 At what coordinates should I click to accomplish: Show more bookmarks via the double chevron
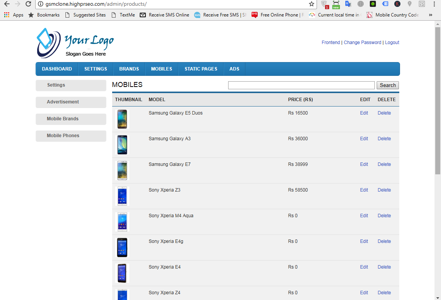(431, 15)
